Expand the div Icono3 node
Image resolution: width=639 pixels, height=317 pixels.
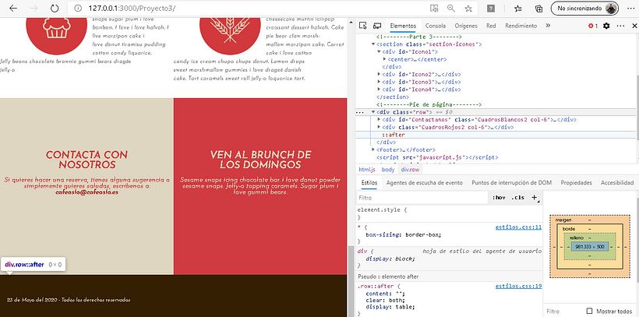pos(379,82)
